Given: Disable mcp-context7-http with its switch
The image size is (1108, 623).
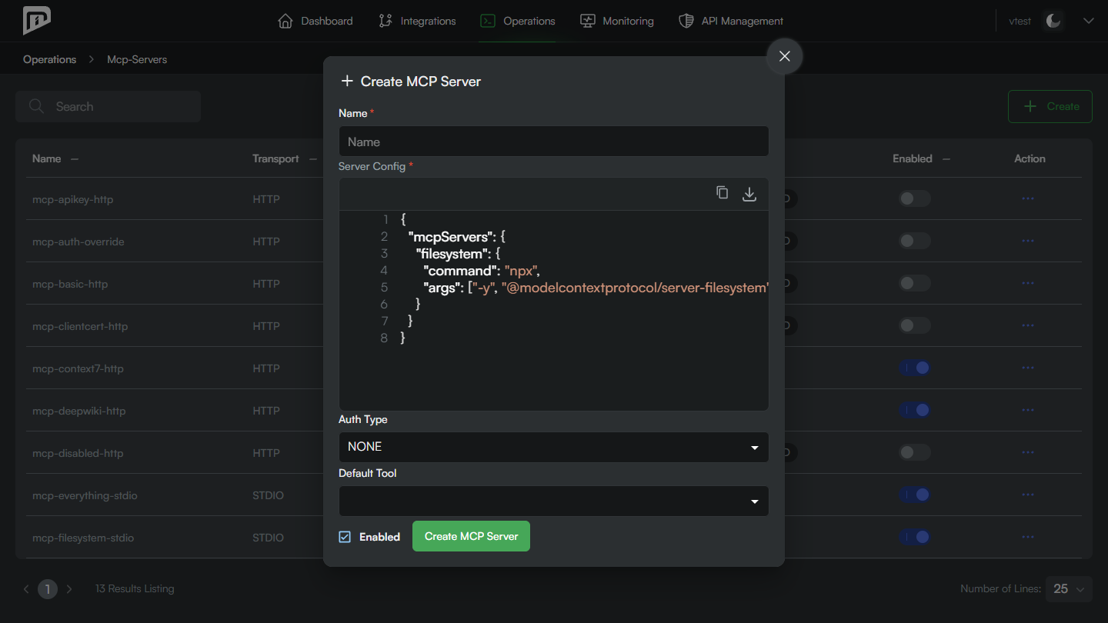Looking at the screenshot, I should 915,368.
